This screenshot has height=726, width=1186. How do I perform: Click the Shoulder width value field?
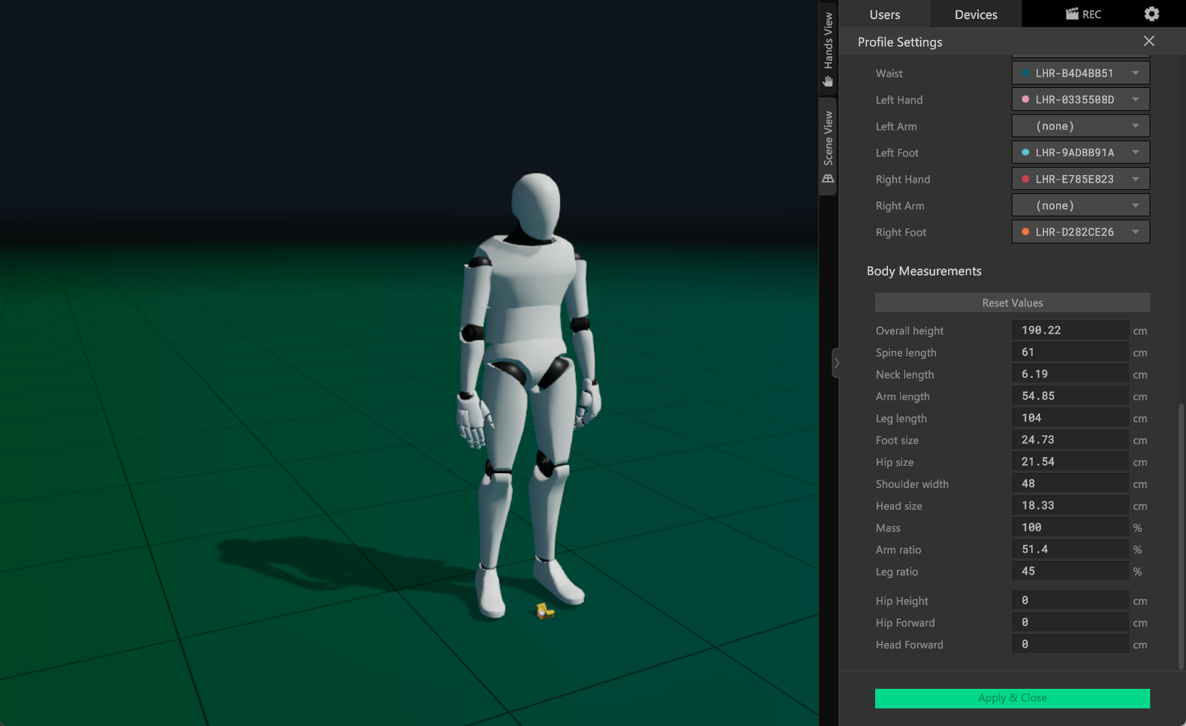coord(1070,484)
